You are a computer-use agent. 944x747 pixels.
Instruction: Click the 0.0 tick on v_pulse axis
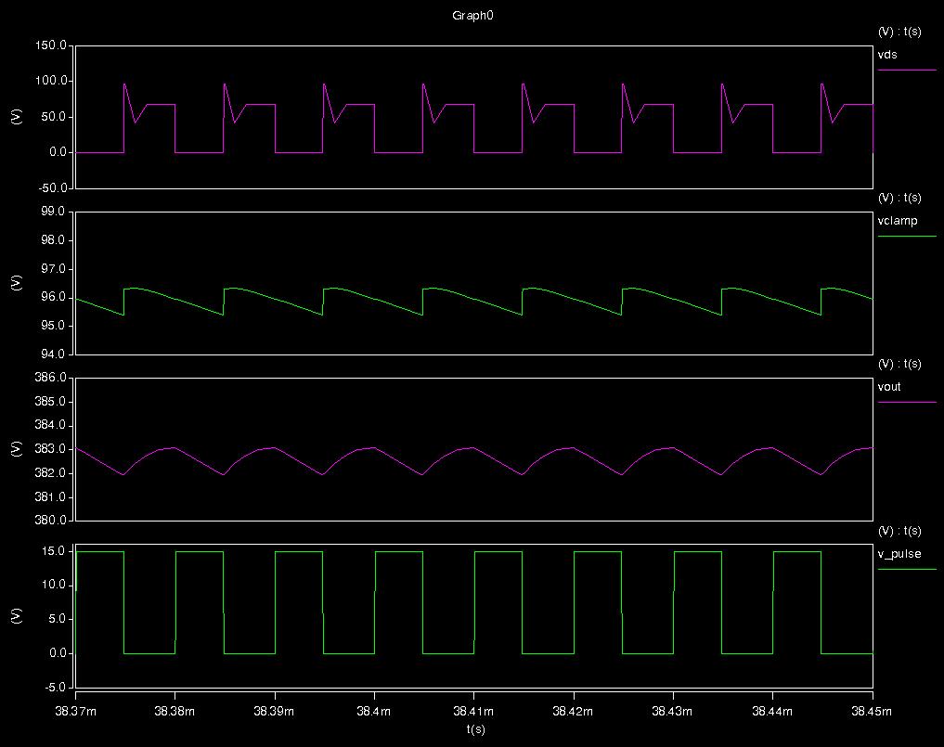(x=58, y=653)
